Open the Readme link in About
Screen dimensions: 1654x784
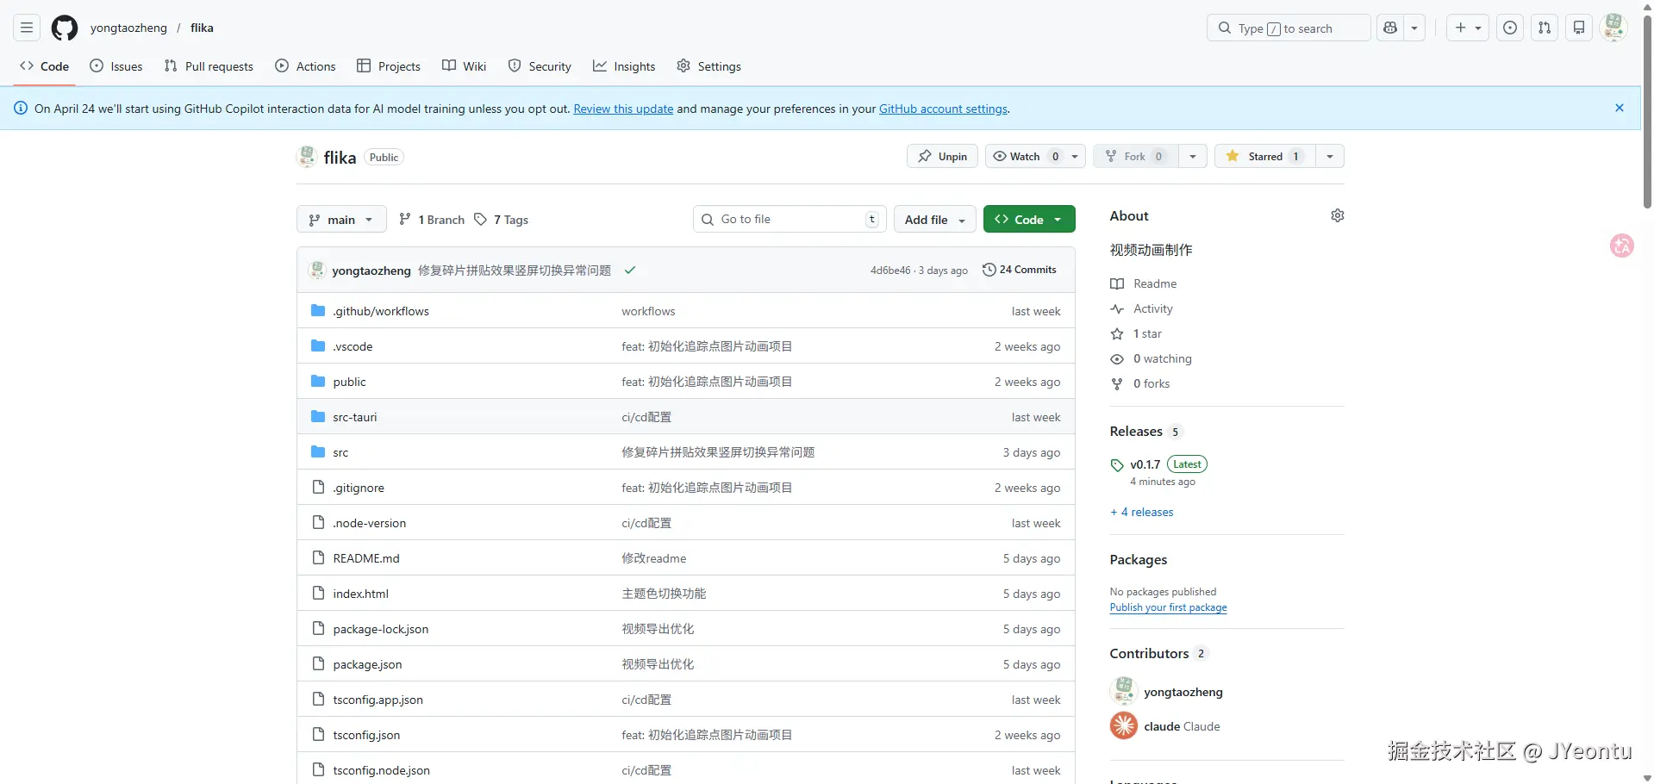coord(1155,283)
